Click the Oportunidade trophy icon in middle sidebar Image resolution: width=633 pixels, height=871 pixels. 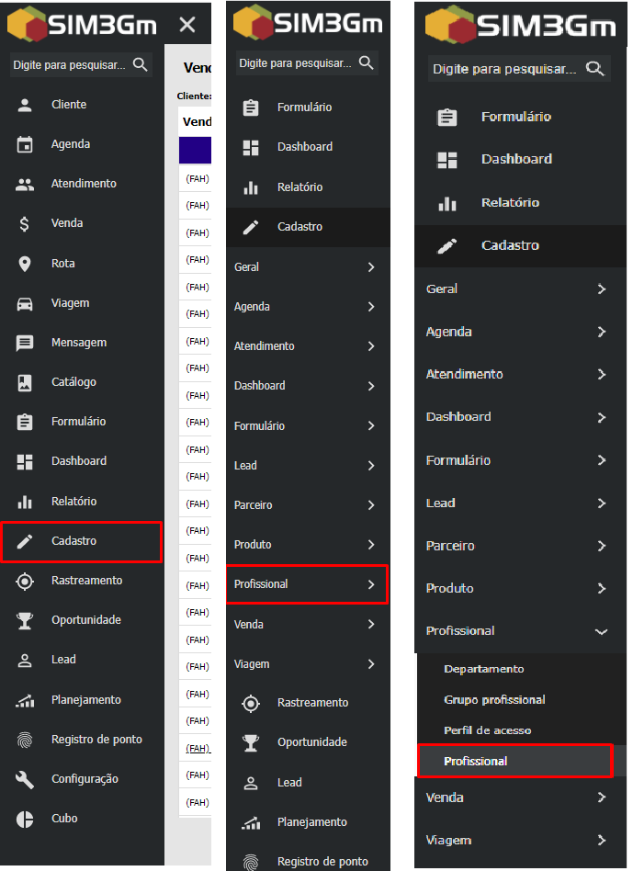point(251,743)
